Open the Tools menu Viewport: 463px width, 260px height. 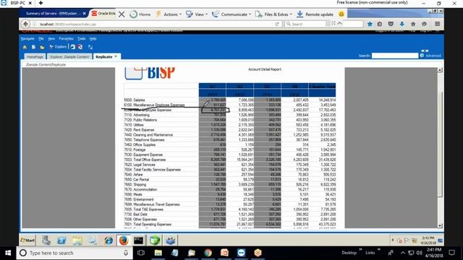(x=82, y=38)
